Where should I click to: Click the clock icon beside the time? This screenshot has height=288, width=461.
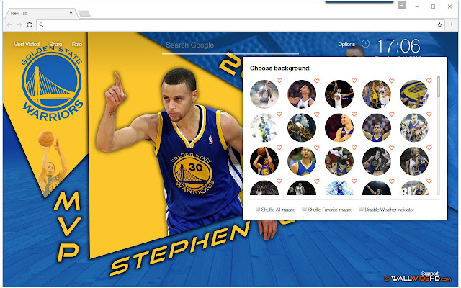tap(365, 44)
